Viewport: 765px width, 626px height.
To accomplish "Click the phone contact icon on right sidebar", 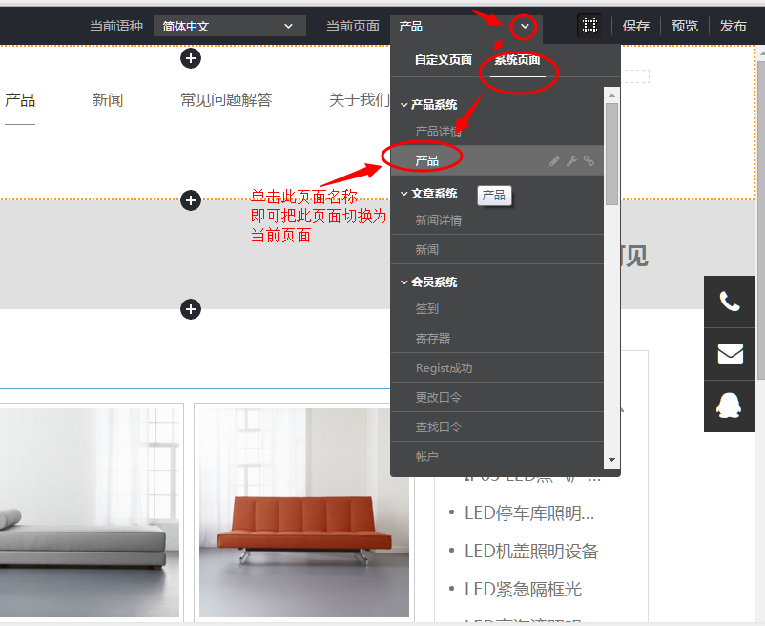I will tap(730, 301).
